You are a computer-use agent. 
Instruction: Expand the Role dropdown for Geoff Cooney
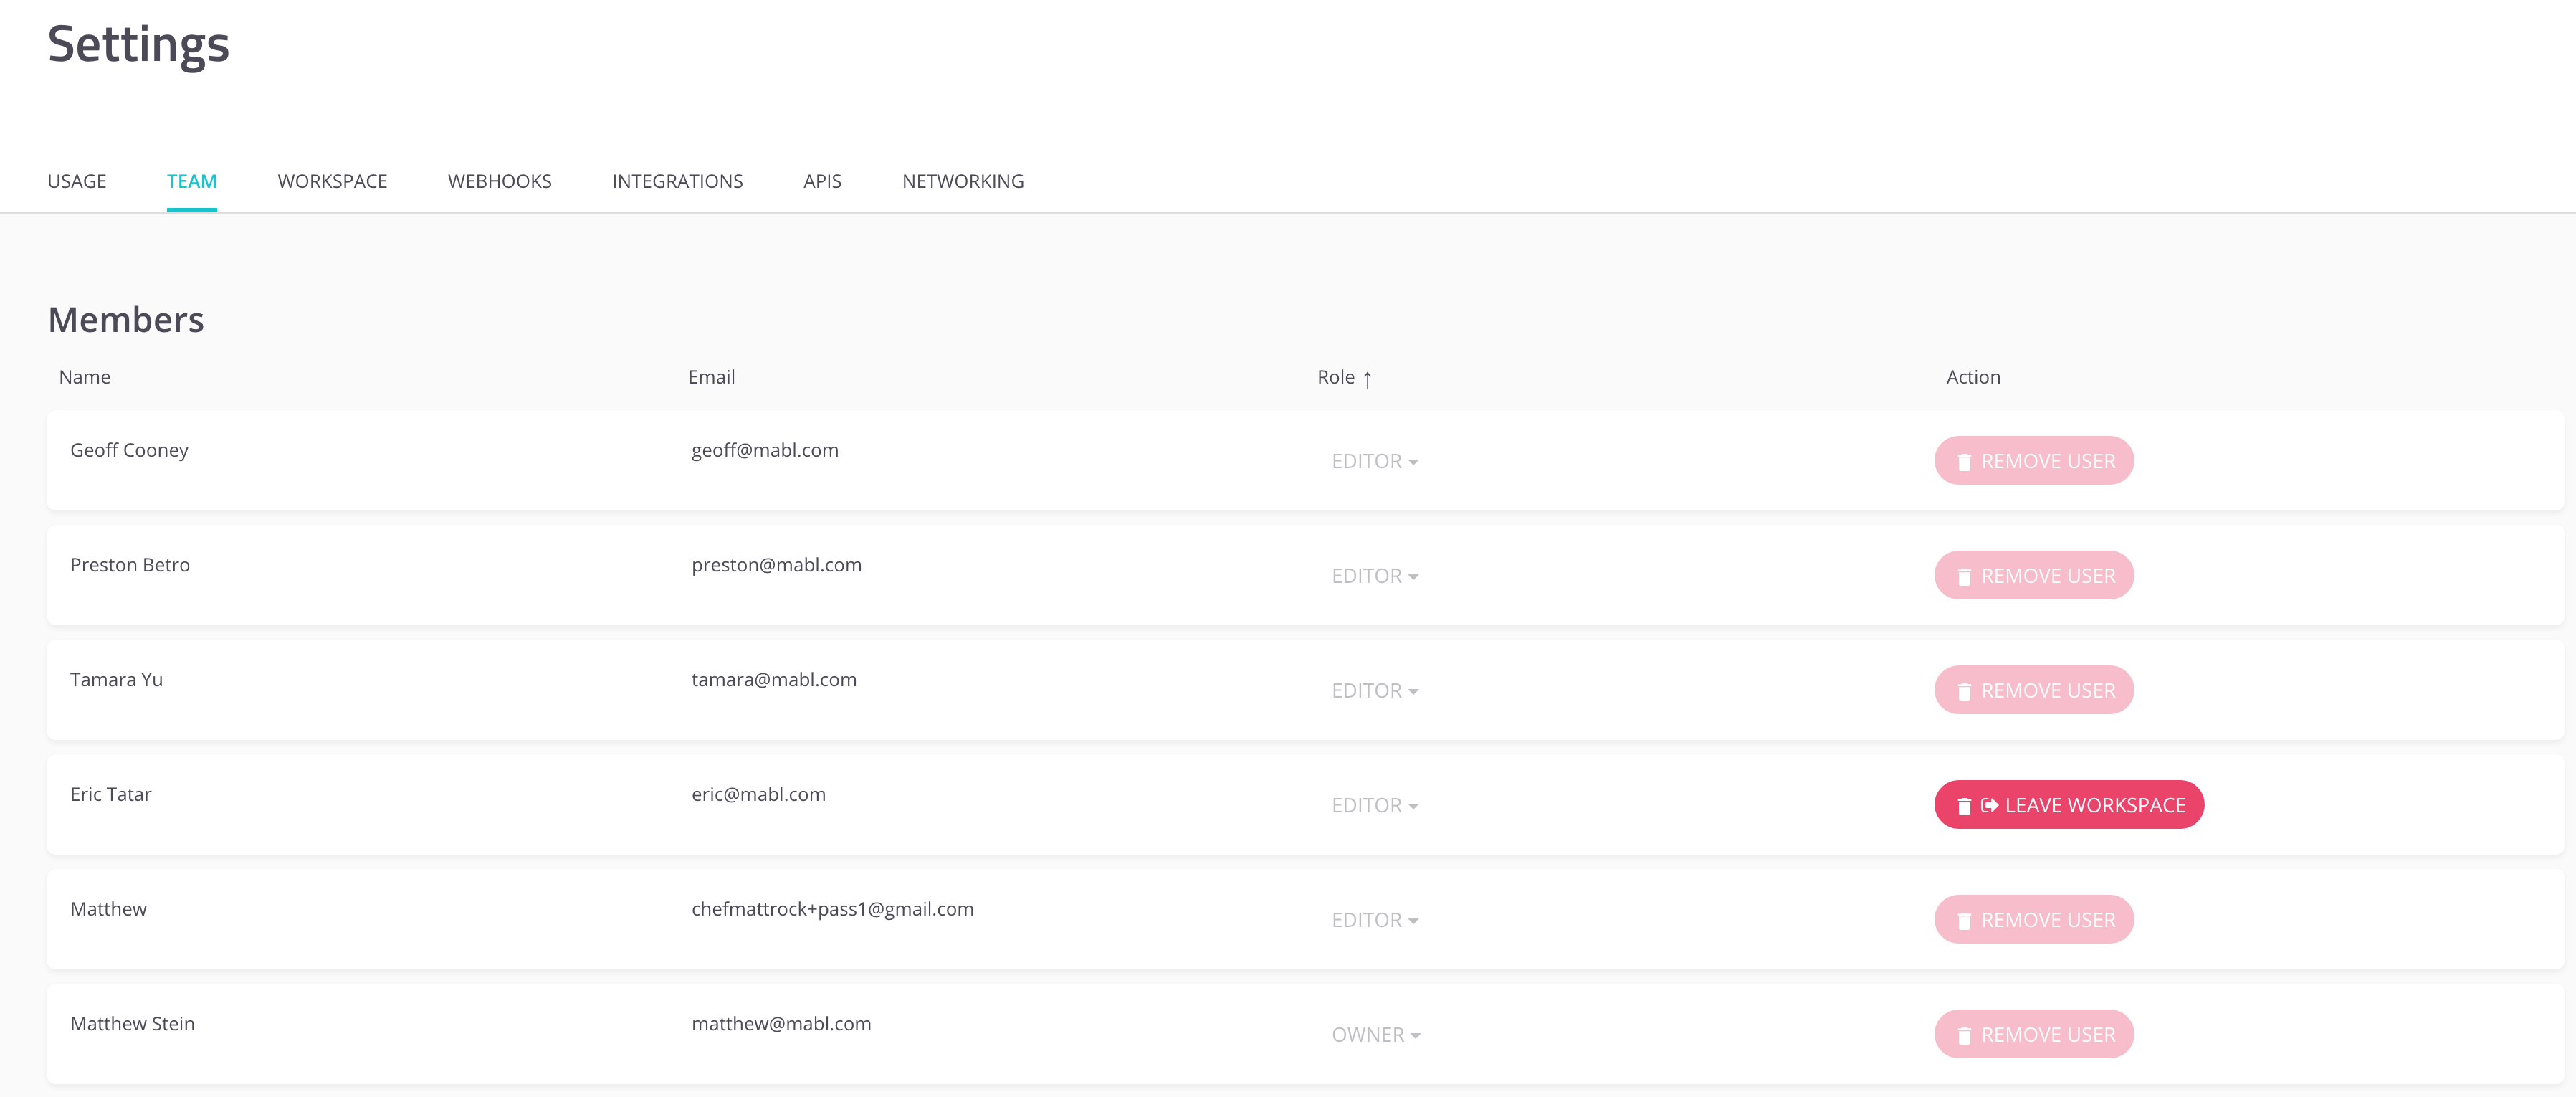pos(1377,460)
